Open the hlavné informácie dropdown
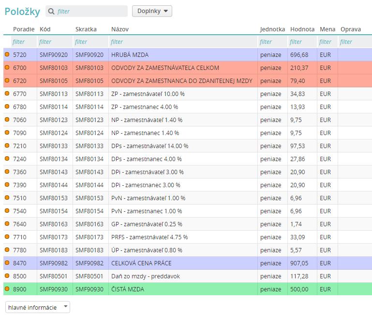Image resolution: width=372 pixels, height=315 pixels. point(38,307)
